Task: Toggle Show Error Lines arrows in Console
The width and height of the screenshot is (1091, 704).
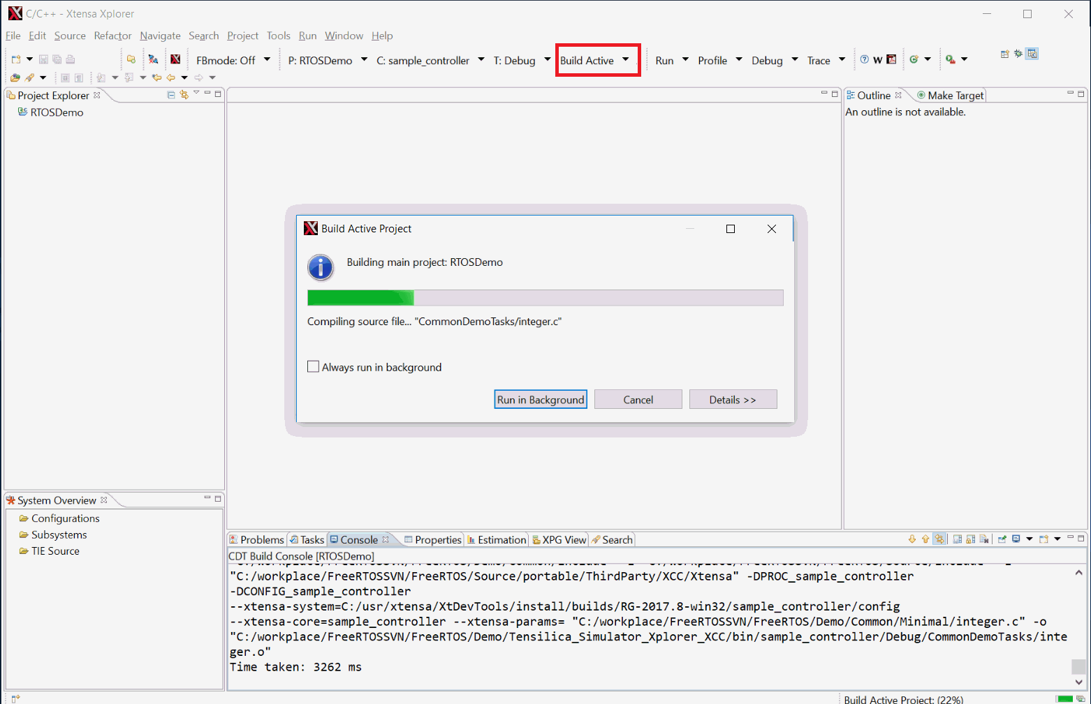Action: 939,539
